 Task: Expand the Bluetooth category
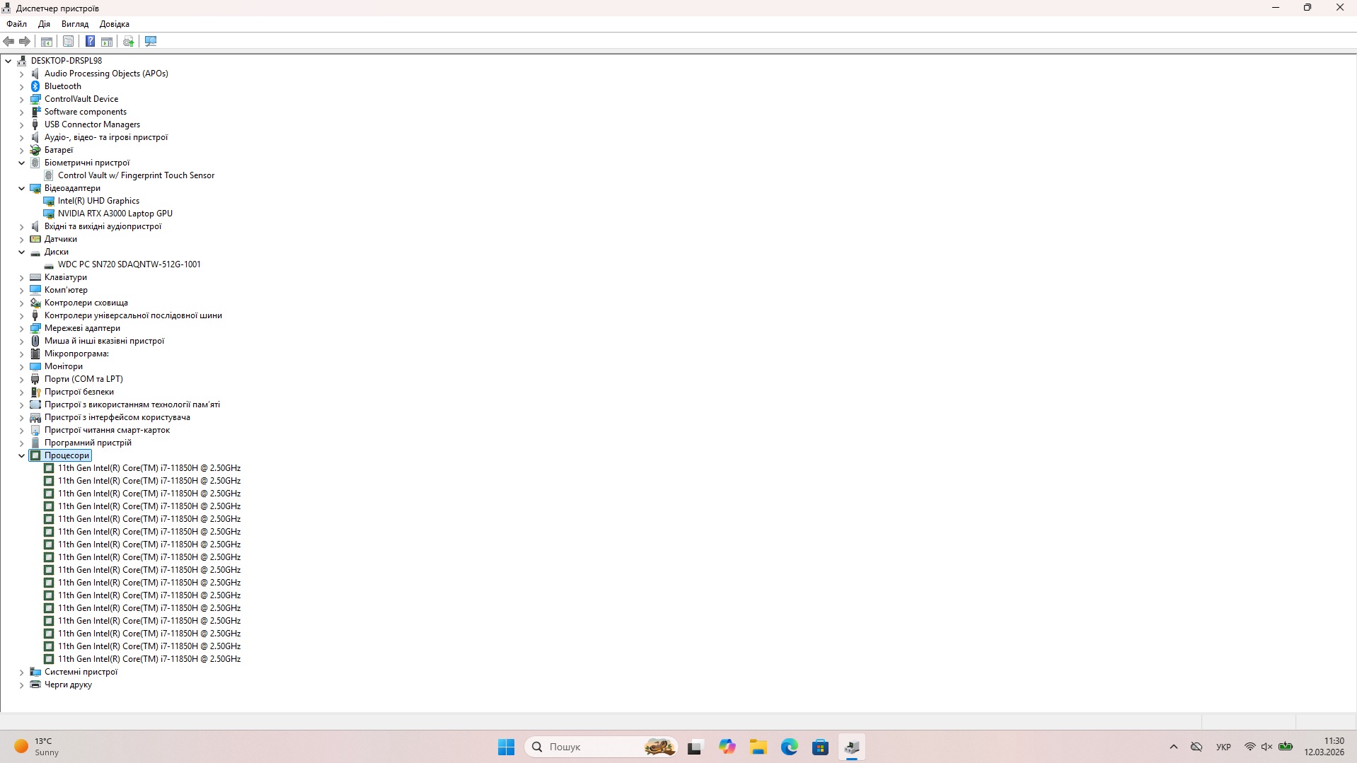tap(21, 86)
